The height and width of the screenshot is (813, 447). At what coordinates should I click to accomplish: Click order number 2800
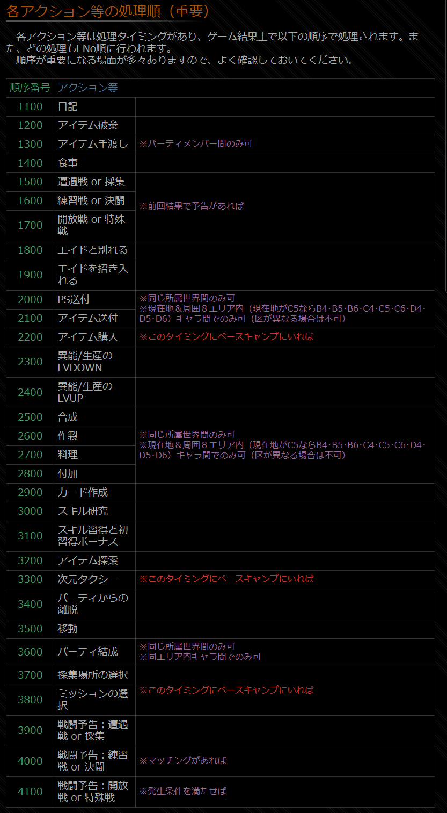tap(30, 474)
